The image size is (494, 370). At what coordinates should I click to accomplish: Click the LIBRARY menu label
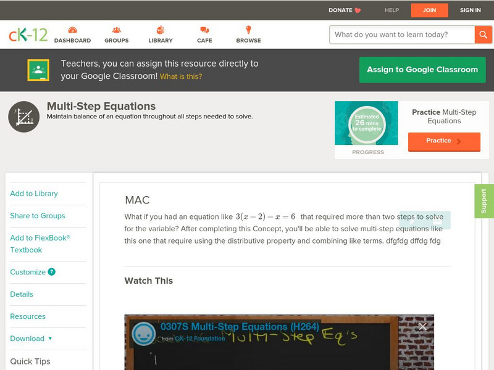click(161, 41)
